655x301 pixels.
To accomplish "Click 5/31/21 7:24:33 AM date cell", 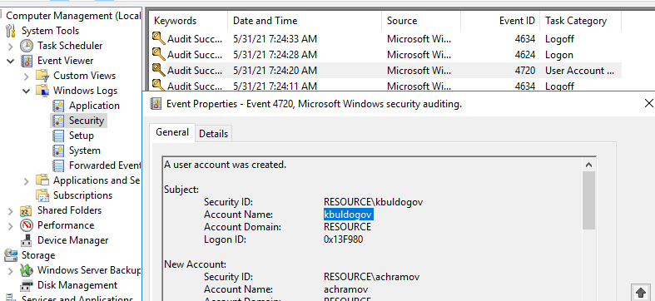I will [275, 39].
